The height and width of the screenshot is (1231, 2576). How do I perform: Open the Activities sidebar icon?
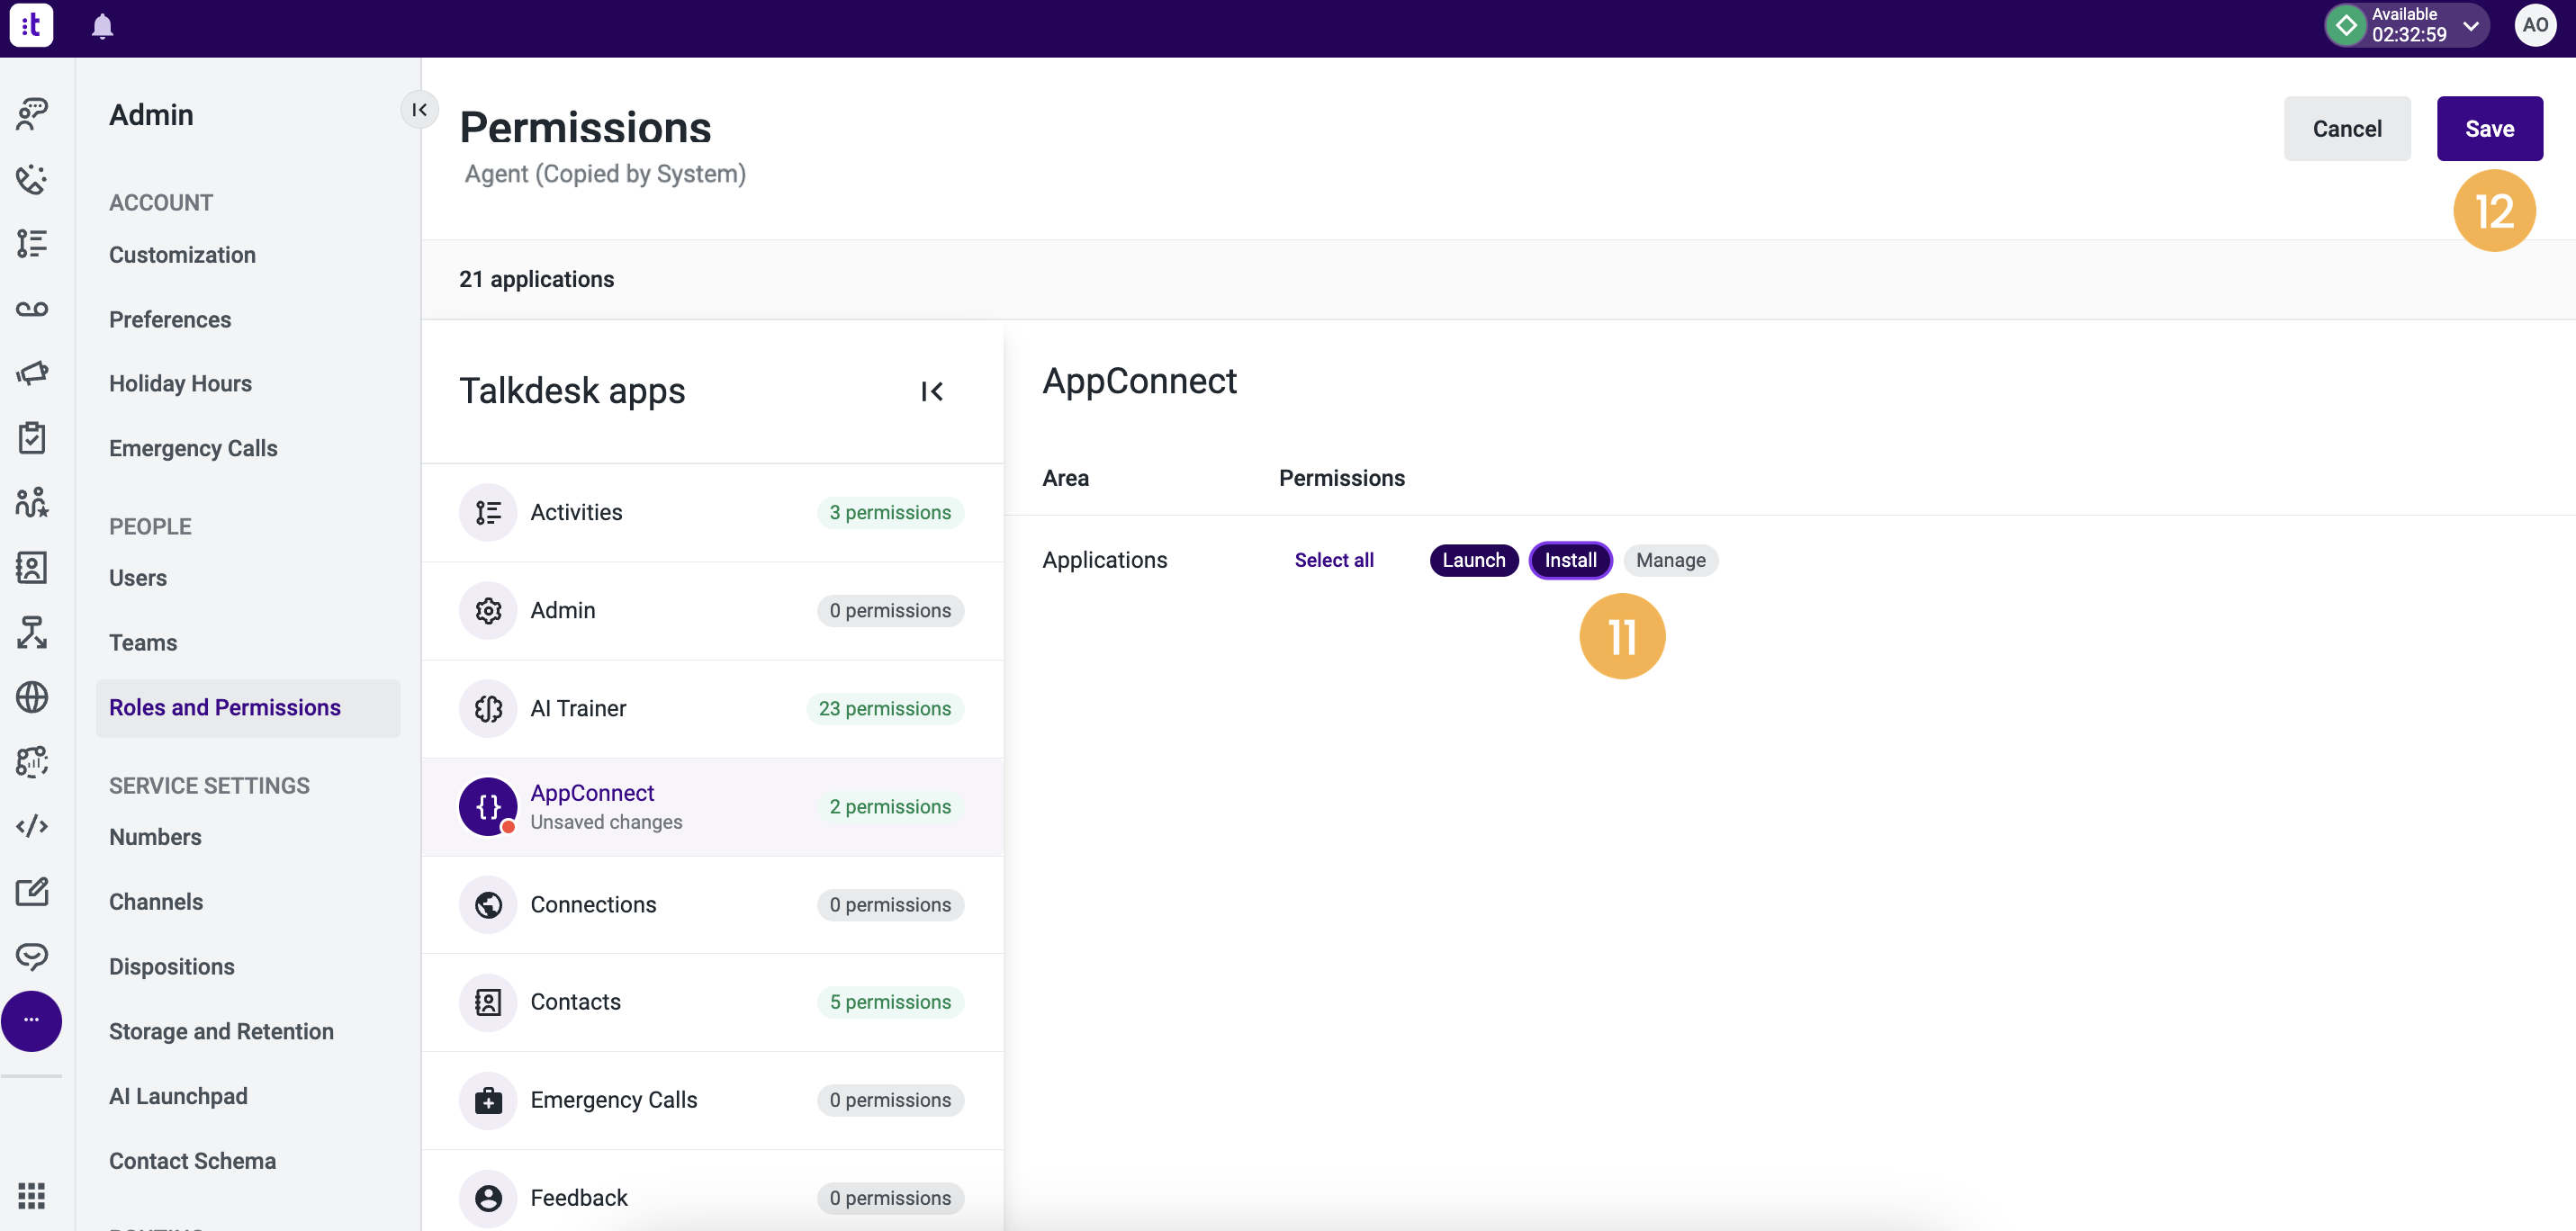(x=32, y=243)
